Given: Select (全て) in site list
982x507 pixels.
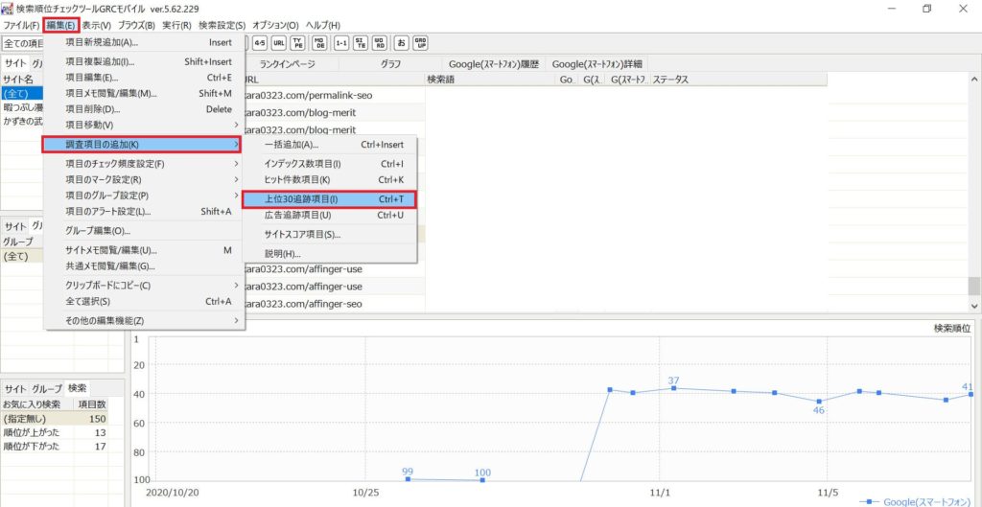Looking at the screenshot, I should (x=23, y=93).
